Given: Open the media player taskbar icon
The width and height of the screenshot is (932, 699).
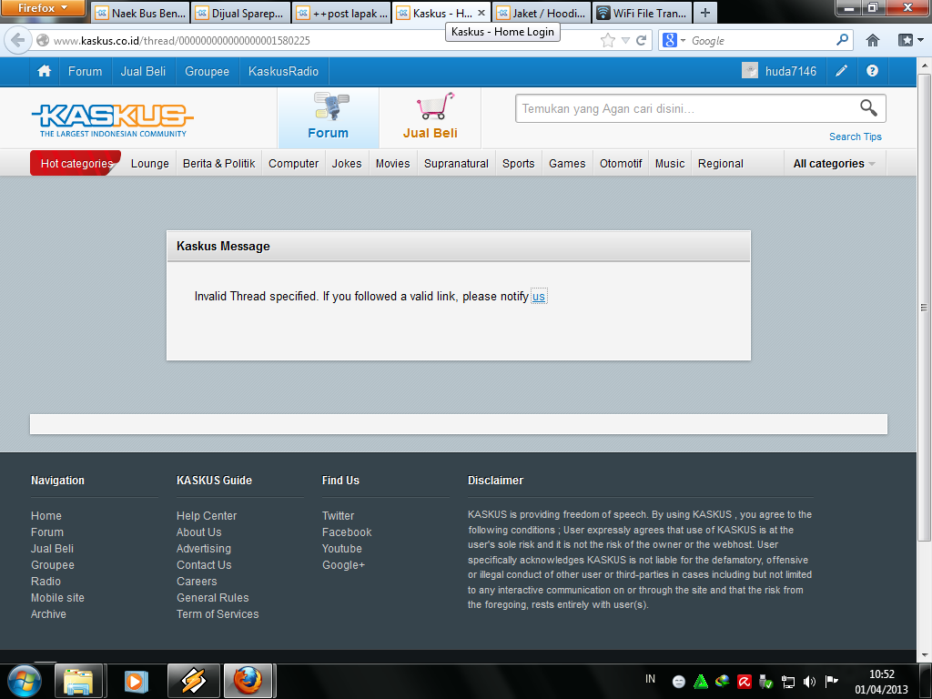Looking at the screenshot, I should (135, 681).
